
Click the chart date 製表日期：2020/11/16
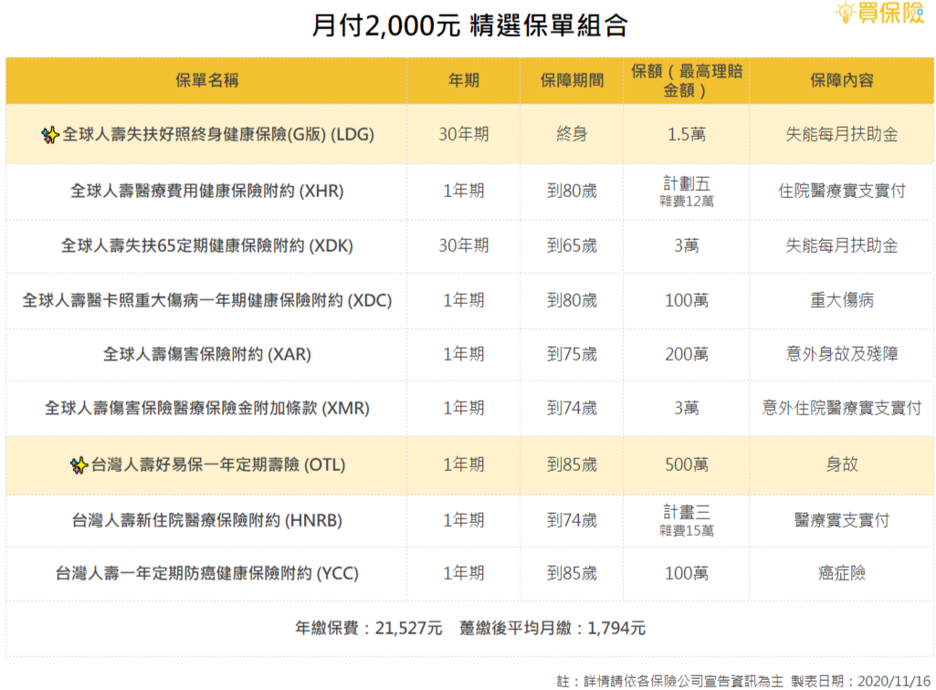[x=861, y=681]
